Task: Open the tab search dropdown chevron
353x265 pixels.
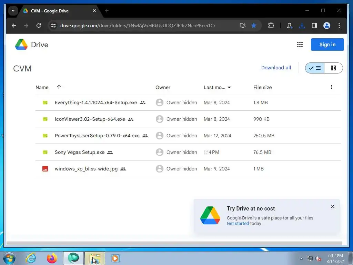Action: click(x=13, y=11)
